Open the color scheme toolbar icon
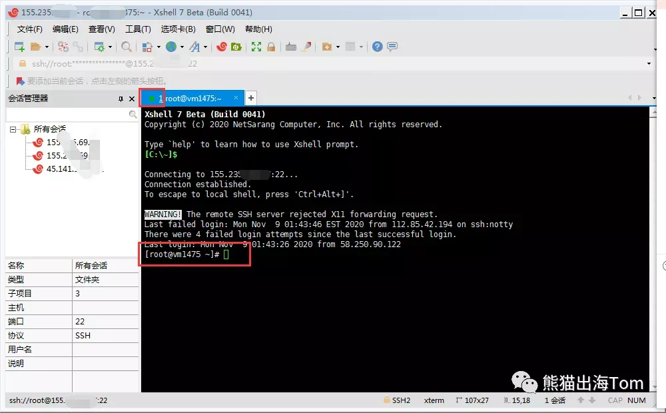The height and width of the screenshot is (413, 666). point(147,47)
